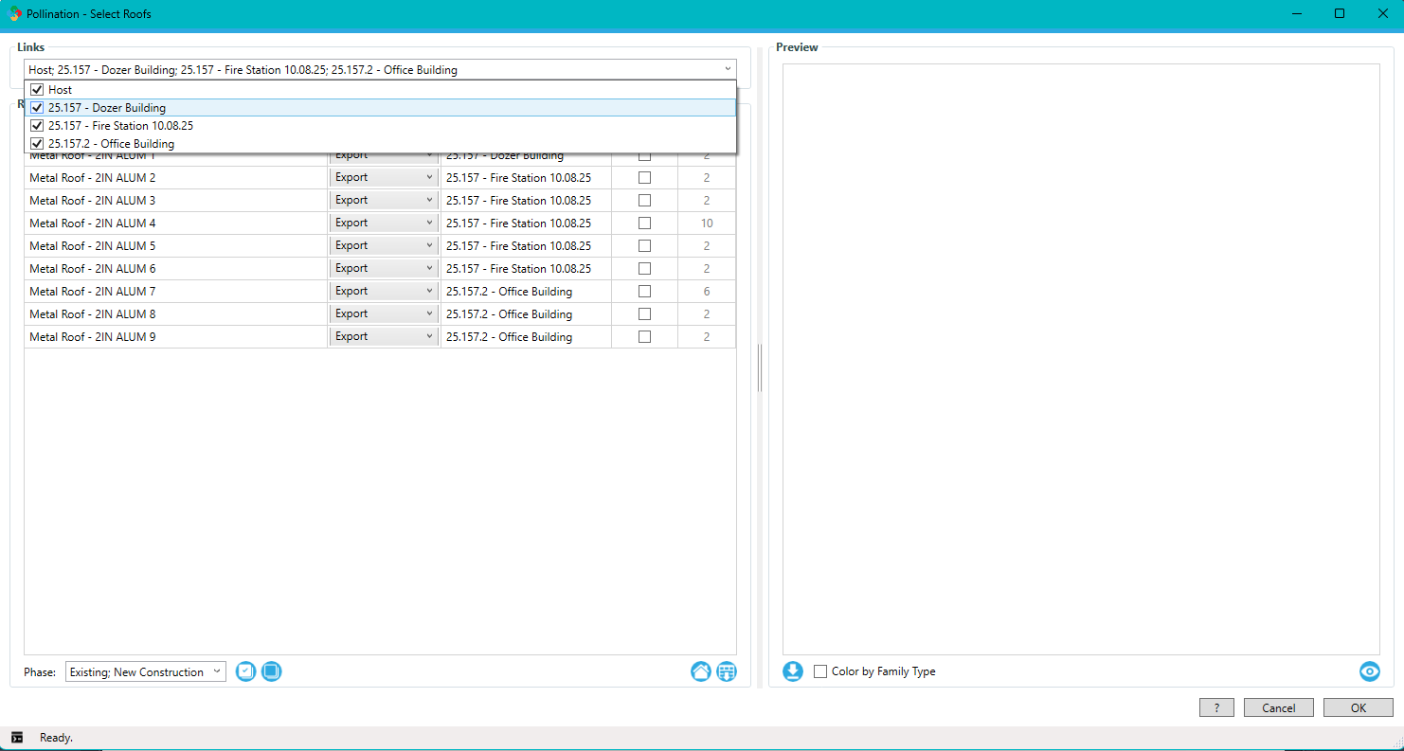Click the eye preview icon

1369,671
